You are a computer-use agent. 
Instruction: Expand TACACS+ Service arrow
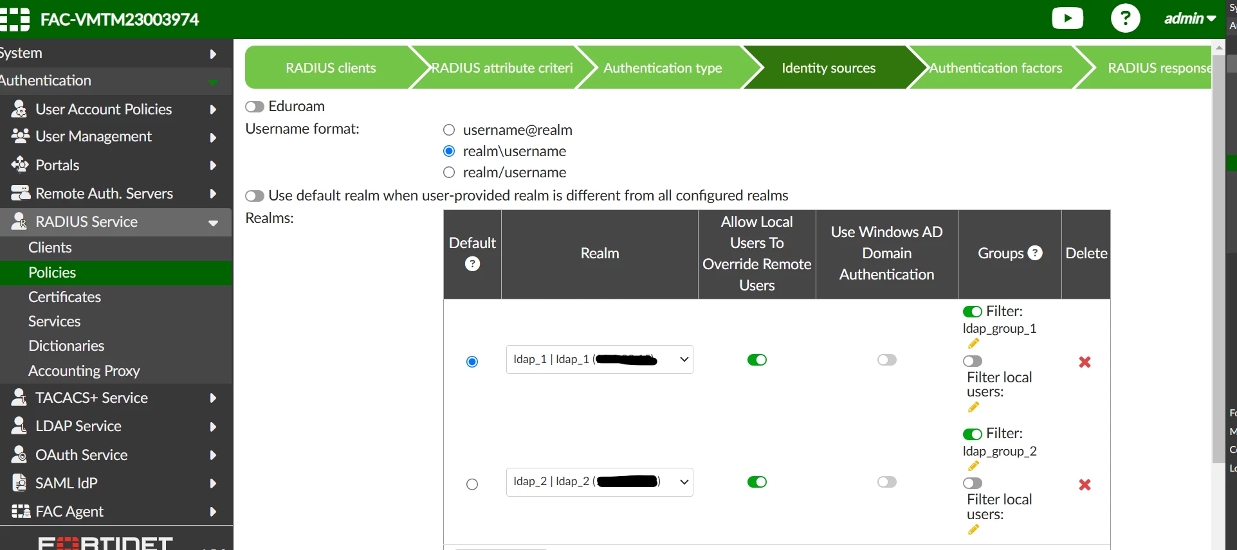coord(213,398)
